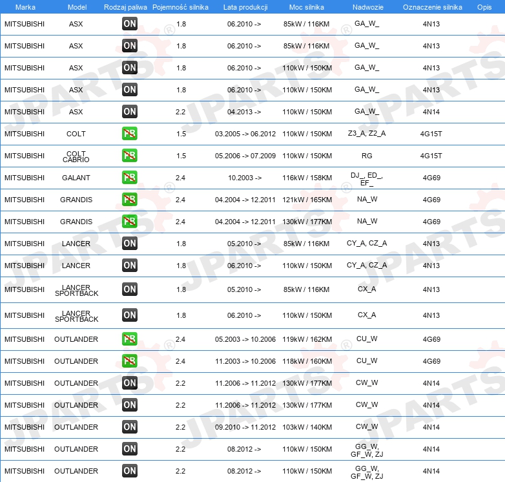Click GRANDIS in the 130kW / 177KM row
Image resolution: width=505 pixels, height=482 pixels.
(76, 222)
